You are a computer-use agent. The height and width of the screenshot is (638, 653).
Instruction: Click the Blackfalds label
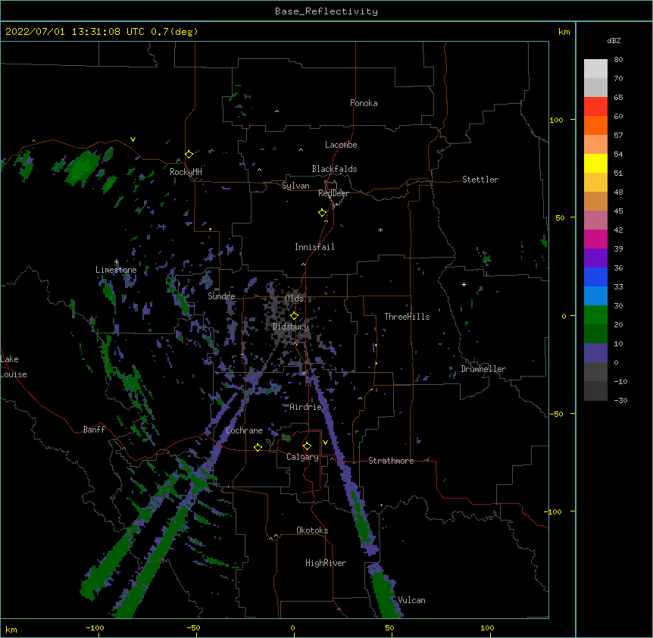(x=334, y=169)
